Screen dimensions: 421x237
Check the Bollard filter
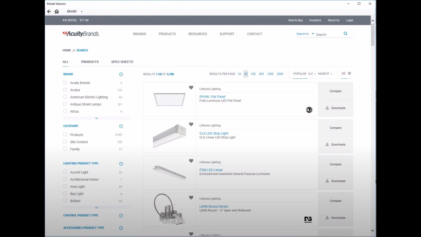(65, 201)
